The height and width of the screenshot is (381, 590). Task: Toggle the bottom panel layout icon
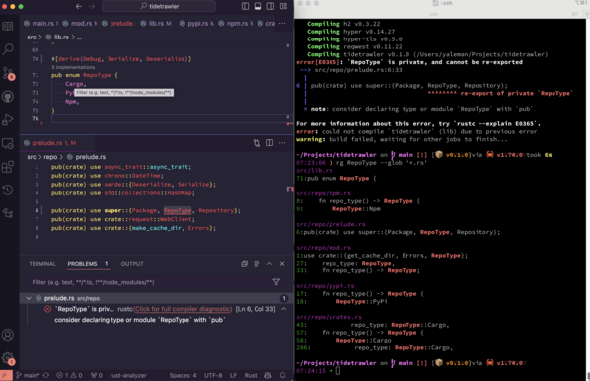[258, 6]
